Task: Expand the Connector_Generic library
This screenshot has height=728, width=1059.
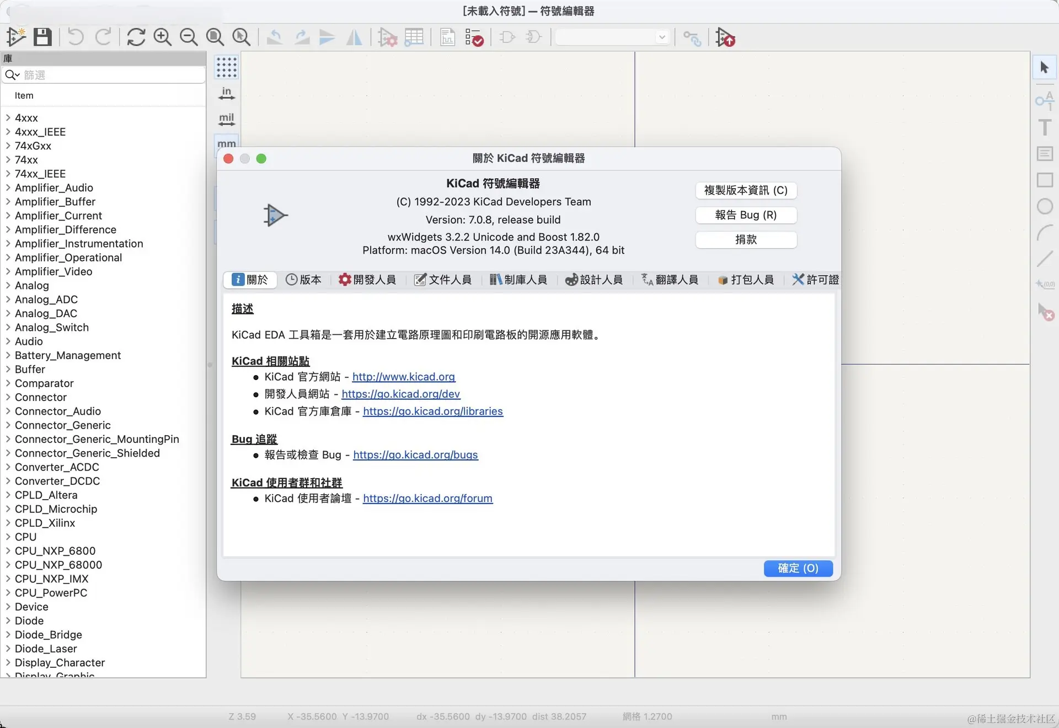Action: tap(8, 425)
